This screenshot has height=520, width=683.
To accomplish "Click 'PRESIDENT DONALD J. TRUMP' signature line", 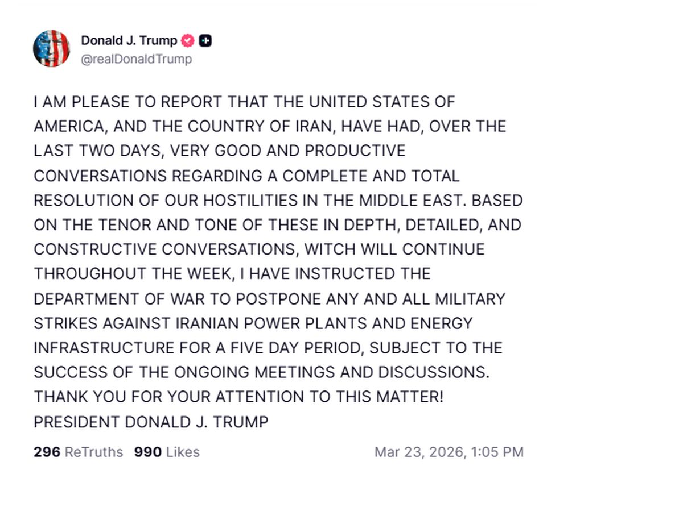I will (x=151, y=422).
